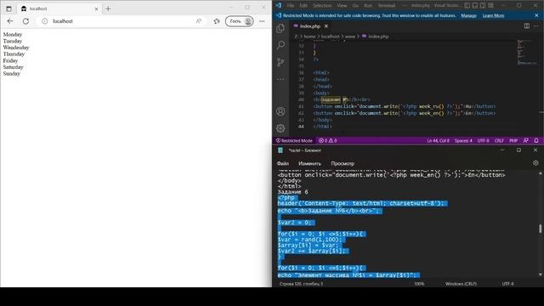Open Notepad settings gear

tap(535, 162)
